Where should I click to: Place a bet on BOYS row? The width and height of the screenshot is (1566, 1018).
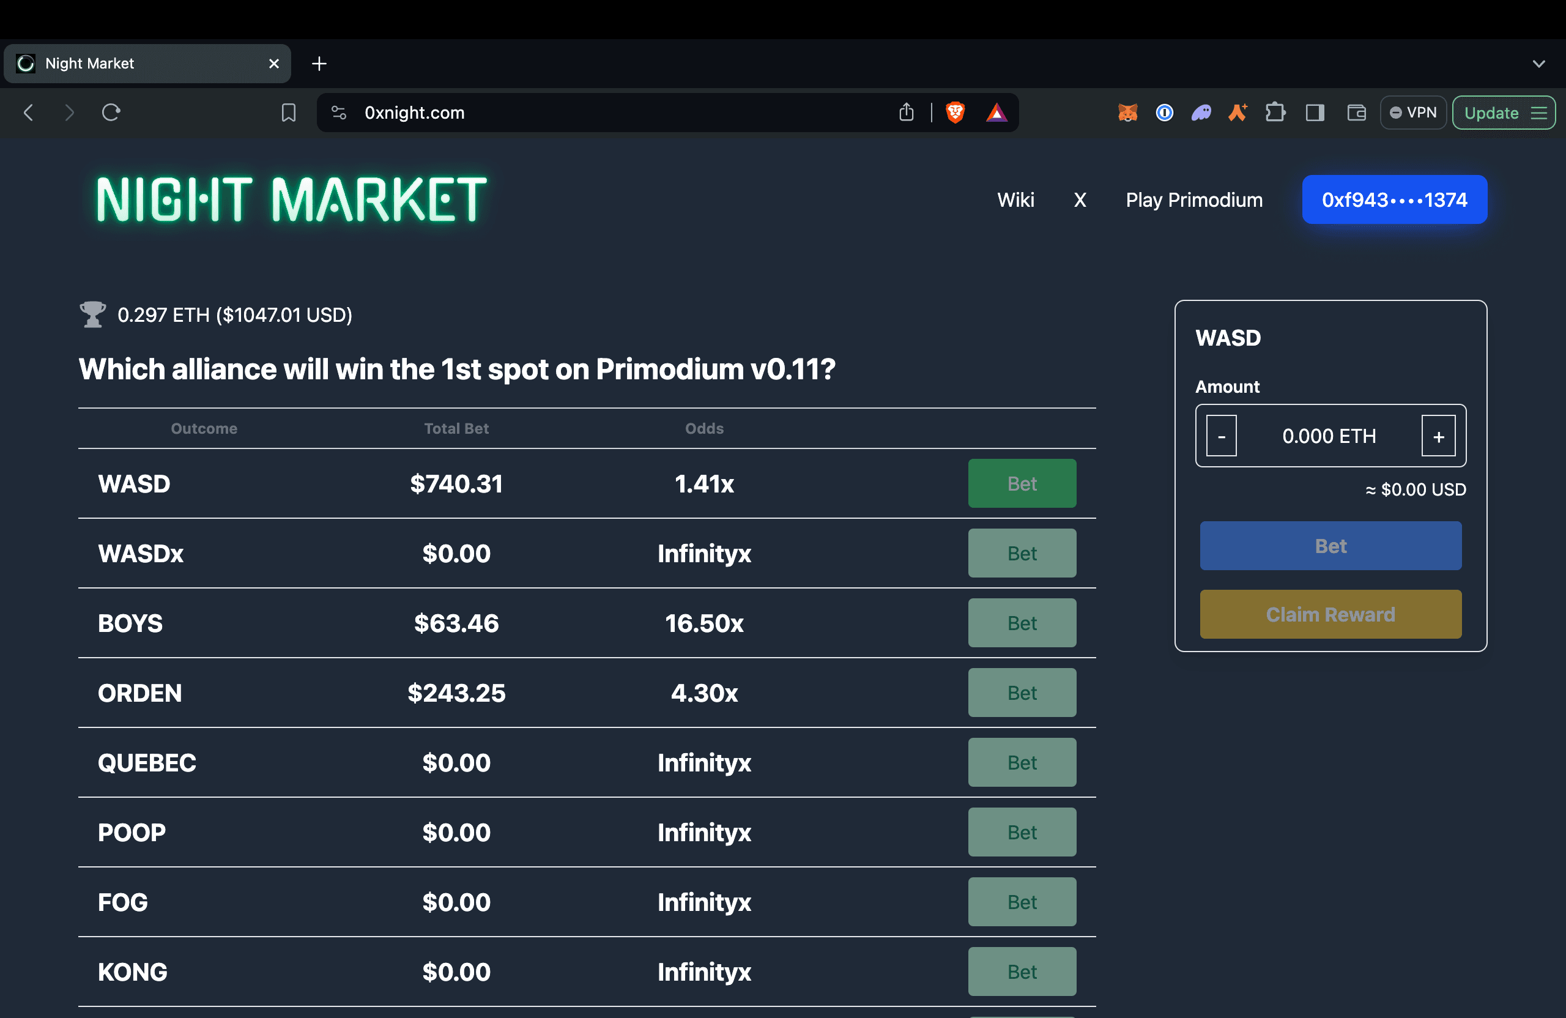tap(1022, 623)
